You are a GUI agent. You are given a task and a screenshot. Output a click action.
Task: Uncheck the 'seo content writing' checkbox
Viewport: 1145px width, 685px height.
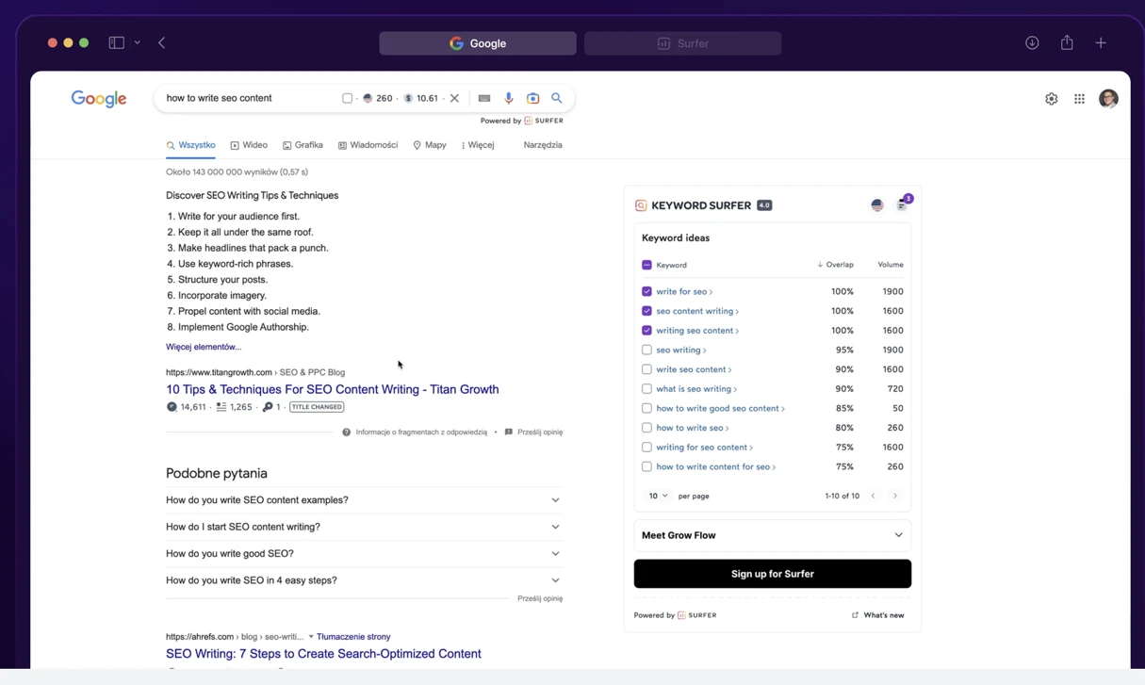pos(646,311)
